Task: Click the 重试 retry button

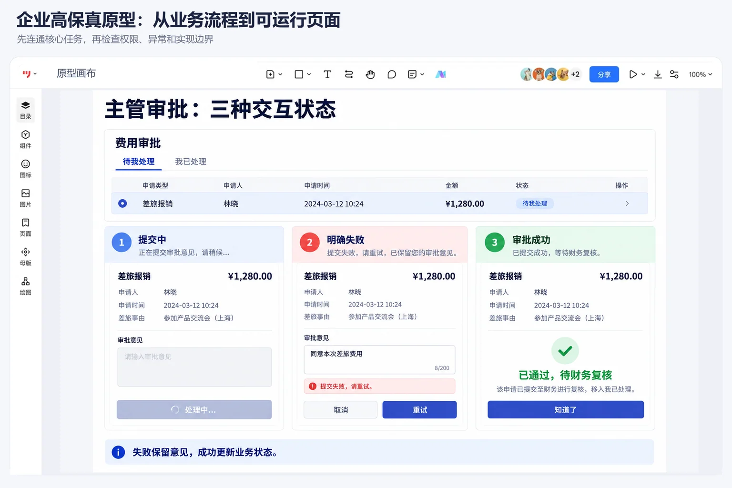Action: [x=420, y=410]
